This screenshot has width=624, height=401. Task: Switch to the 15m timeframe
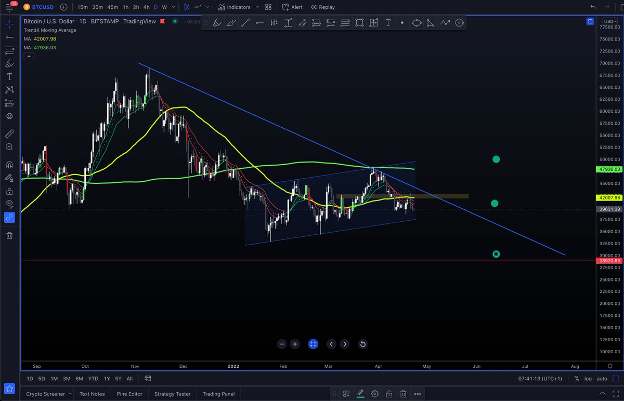coord(82,7)
